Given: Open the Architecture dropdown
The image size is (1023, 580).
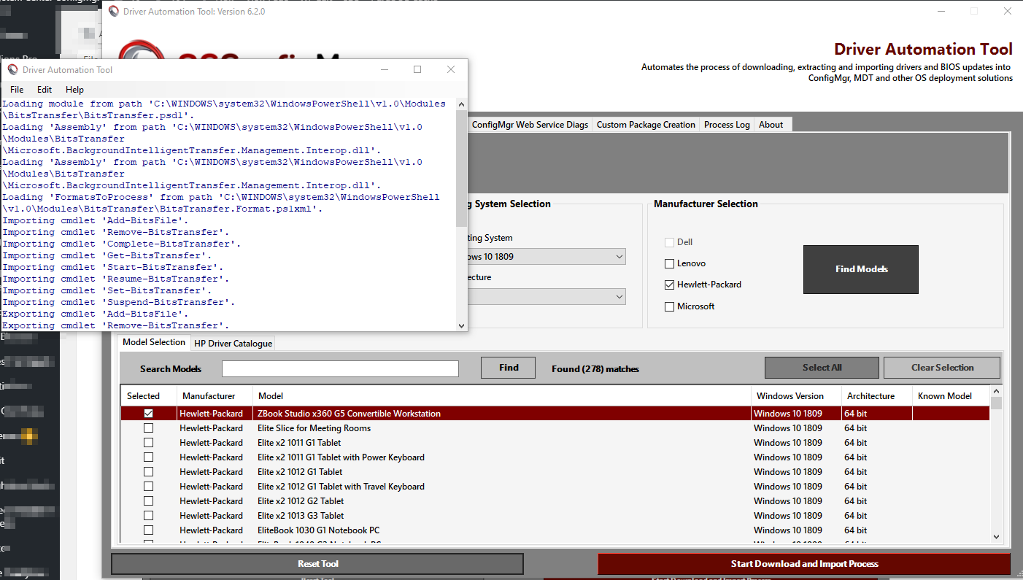Looking at the screenshot, I should point(618,296).
